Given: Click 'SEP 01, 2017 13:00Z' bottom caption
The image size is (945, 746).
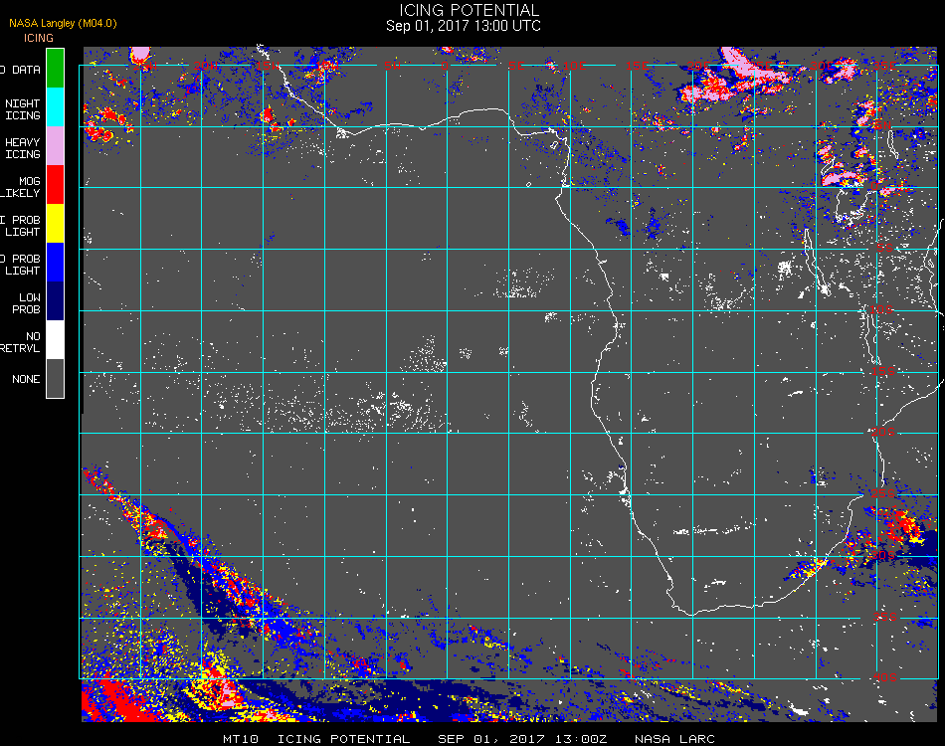Looking at the screenshot, I should coord(522,739).
